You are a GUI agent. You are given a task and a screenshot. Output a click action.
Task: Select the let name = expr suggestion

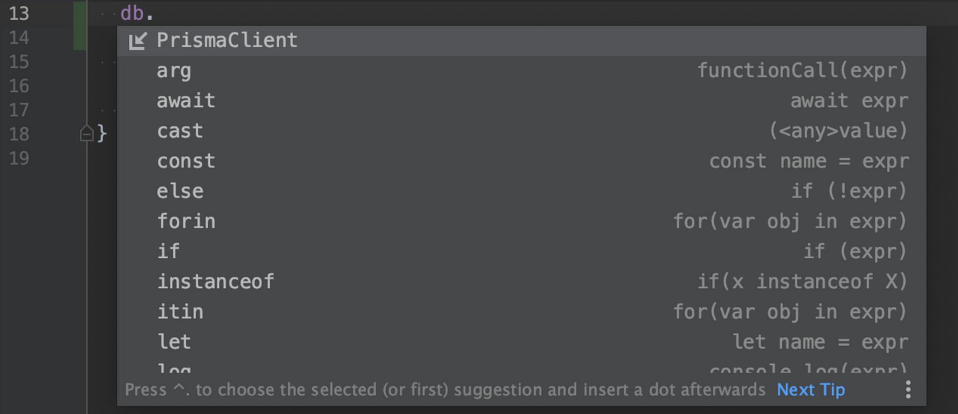click(x=522, y=342)
